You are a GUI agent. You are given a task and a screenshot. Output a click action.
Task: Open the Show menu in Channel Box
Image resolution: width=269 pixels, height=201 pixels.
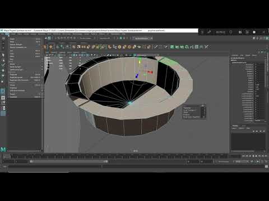(x=254, y=55)
